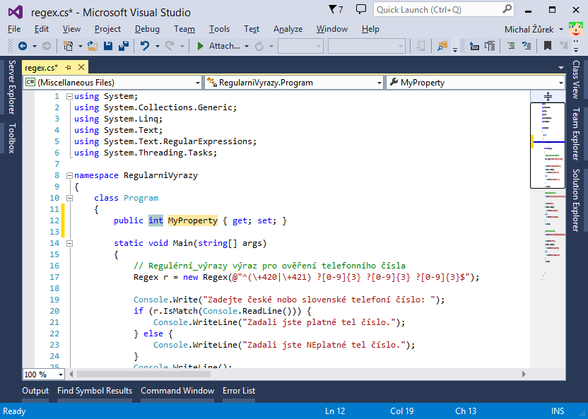Toggle insert mode via the INS indicator
Image resolution: width=588 pixels, height=419 pixels.
556,411
